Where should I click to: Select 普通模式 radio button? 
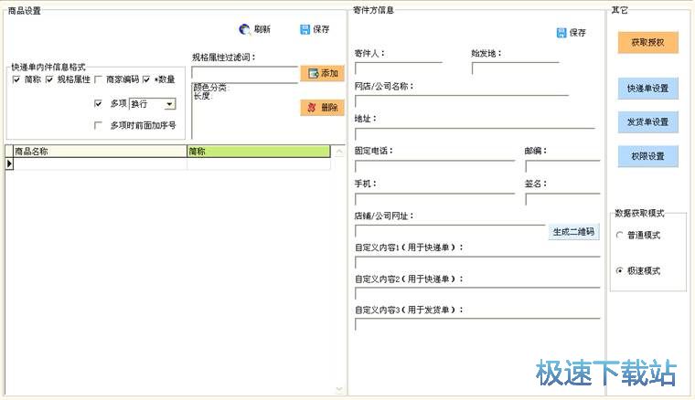pos(621,235)
